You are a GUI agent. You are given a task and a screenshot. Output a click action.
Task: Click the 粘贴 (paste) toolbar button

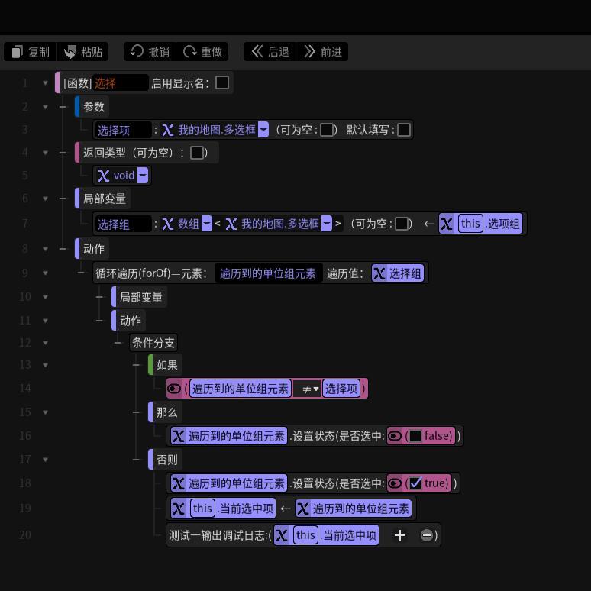[x=82, y=52]
